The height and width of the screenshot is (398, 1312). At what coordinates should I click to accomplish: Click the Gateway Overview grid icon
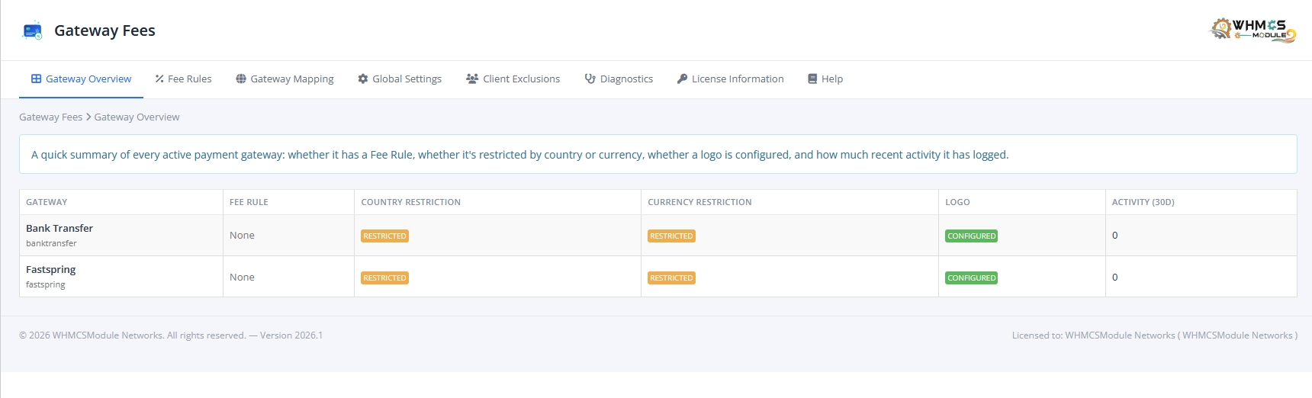point(36,79)
